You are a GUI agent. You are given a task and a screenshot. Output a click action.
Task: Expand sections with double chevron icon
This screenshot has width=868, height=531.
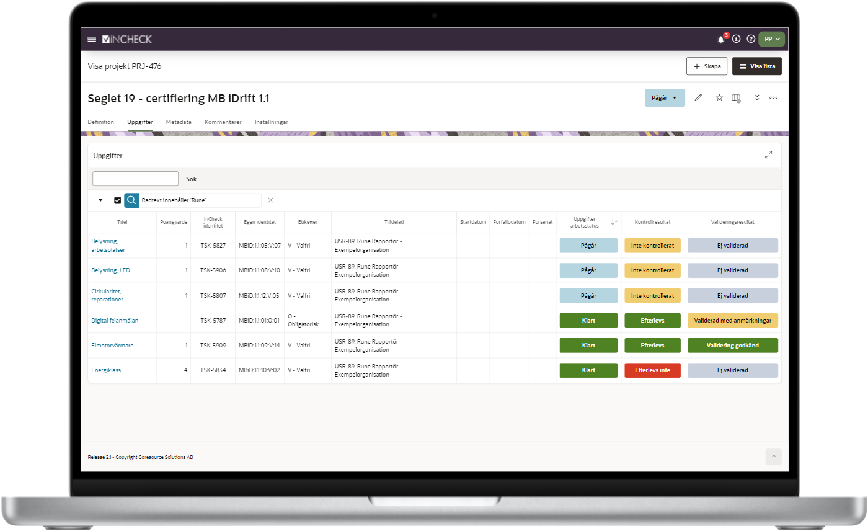pyautogui.click(x=757, y=98)
